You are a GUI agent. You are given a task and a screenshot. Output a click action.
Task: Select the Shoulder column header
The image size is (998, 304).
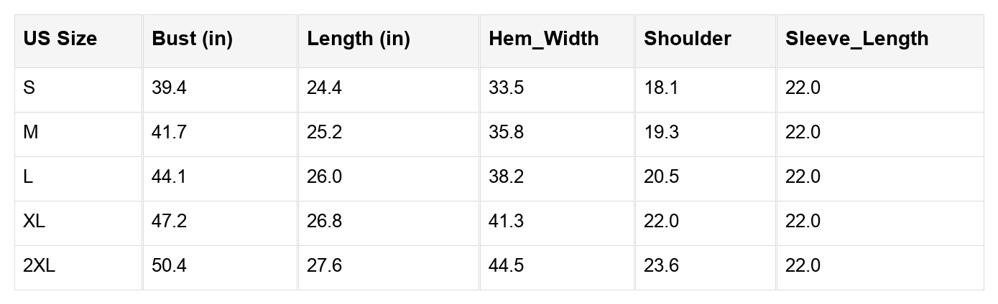[687, 39]
